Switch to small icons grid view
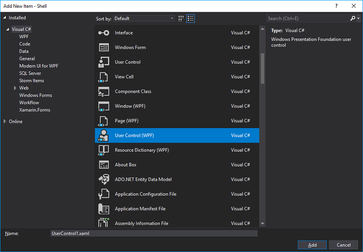The width and height of the screenshot is (363, 252). point(181,19)
